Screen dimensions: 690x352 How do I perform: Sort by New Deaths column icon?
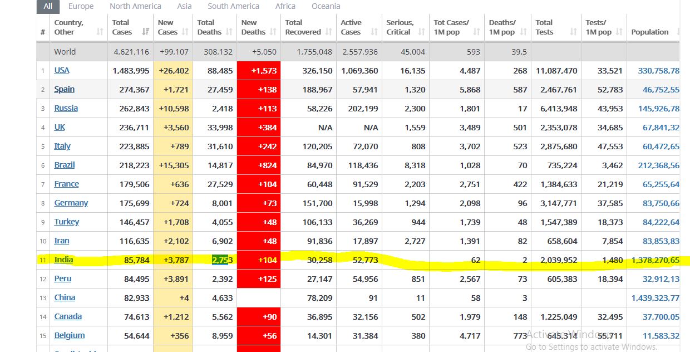[x=273, y=32]
